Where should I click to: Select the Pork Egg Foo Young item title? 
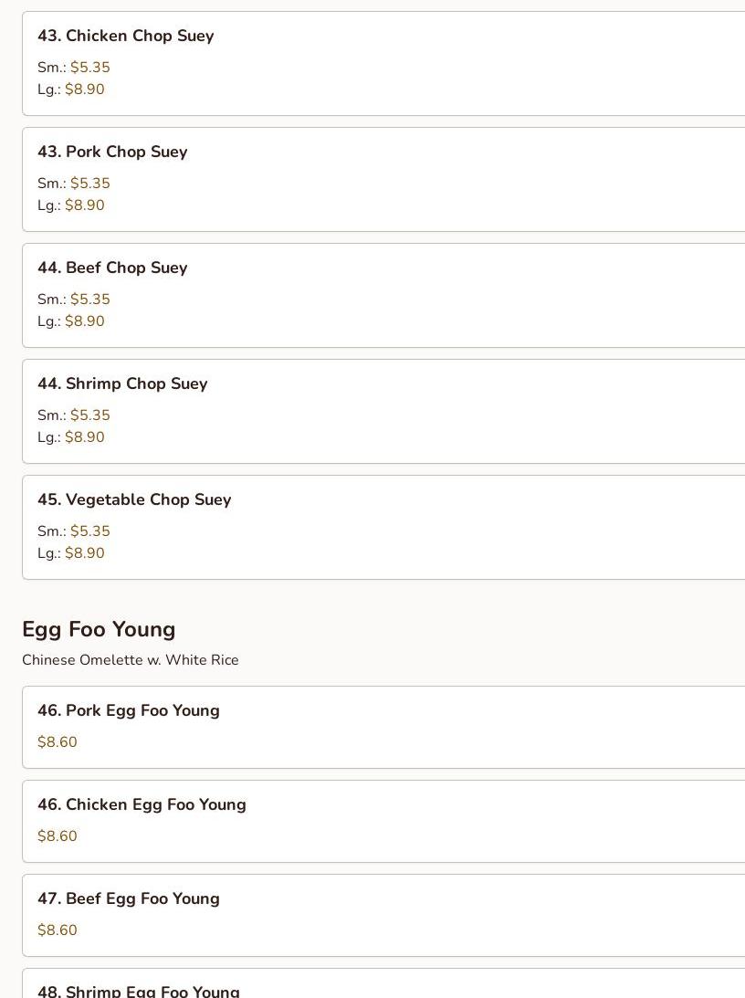(x=129, y=711)
